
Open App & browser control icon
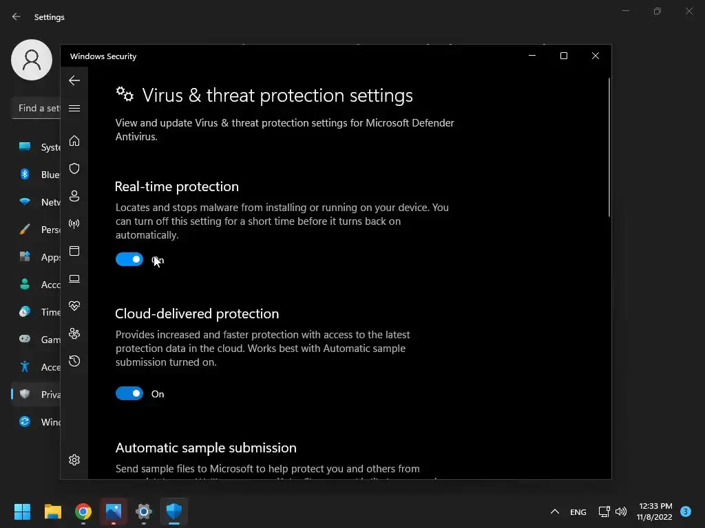point(74,251)
